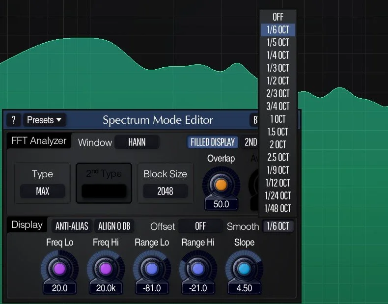Choose 2/3 OCT smoothing option

[x=278, y=93]
